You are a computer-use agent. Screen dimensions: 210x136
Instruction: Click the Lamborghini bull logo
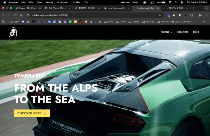click(x=13, y=32)
